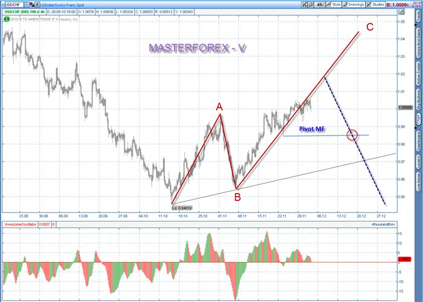Click the USD/CHF (BID) 180 d 4h label

coord(25,12)
